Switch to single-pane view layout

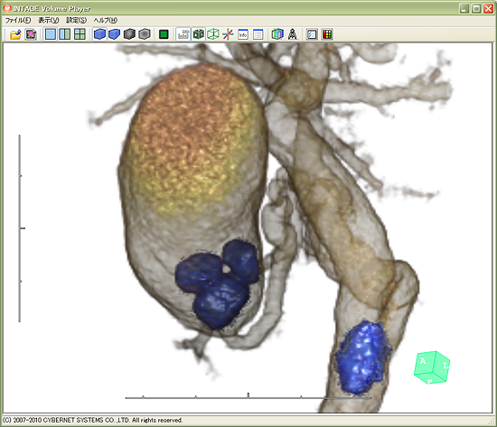coord(51,34)
